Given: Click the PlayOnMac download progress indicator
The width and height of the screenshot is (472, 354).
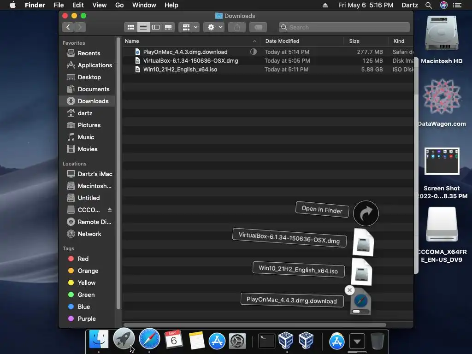Looking at the screenshot, I should (x=254, y=52).
